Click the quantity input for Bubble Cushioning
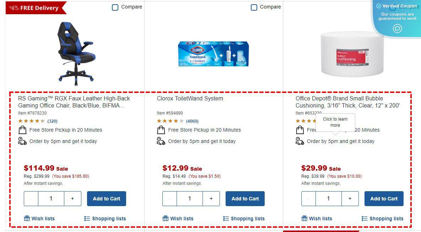Viewport: 421px width, 232px height. pyautogui.click(x=328, y=199)
